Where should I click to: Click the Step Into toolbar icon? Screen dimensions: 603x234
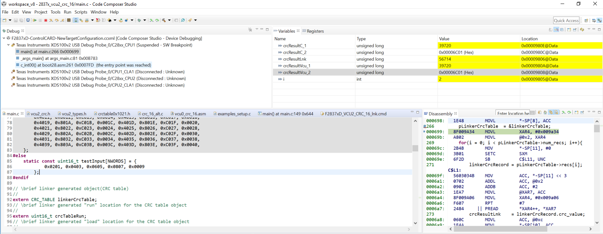click(x=51, y=20)
